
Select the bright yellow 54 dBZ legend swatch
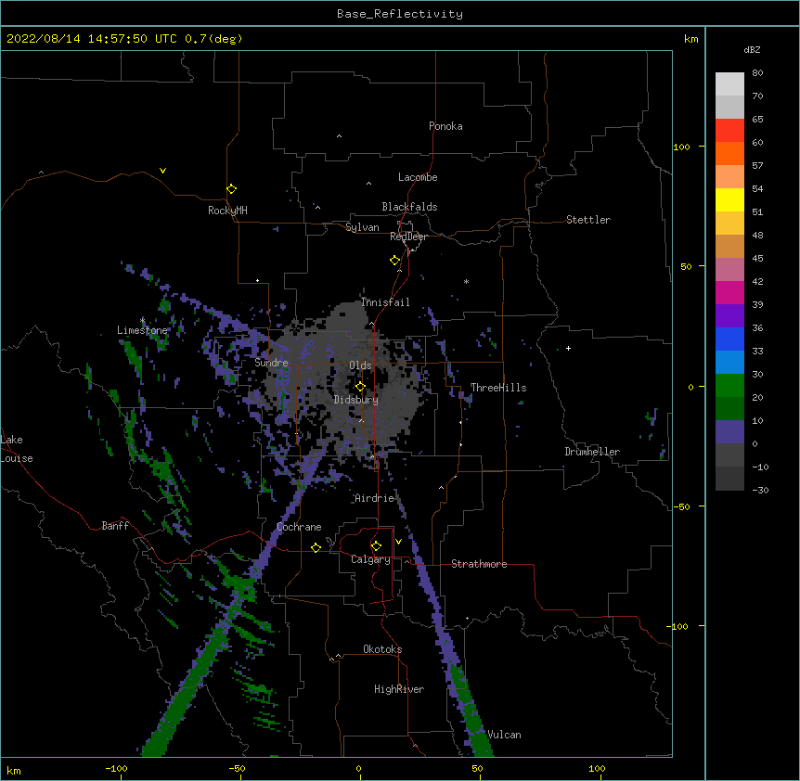(x=729, y=199)
